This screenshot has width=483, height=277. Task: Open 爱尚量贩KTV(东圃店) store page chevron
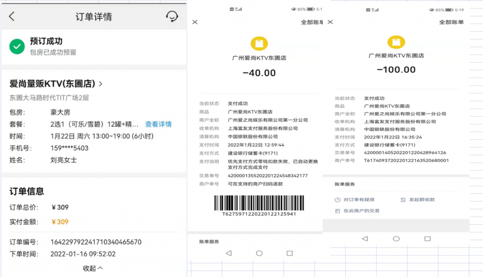pyautogui.click(x=100, y=84)
